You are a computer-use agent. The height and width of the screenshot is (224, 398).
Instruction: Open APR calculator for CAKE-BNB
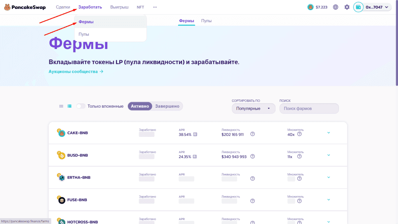tap(195, 134)
